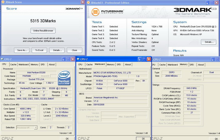The width and height of the screenshot is (220, 140).
Task: Click the Multiplier value x 12.5
Action: coord(26,112)
